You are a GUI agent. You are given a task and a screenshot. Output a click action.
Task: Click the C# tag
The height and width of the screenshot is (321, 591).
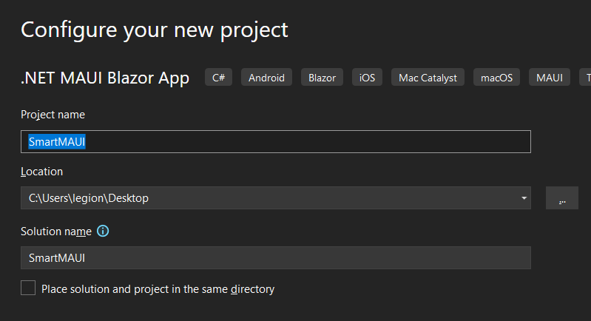click(219, 78)
